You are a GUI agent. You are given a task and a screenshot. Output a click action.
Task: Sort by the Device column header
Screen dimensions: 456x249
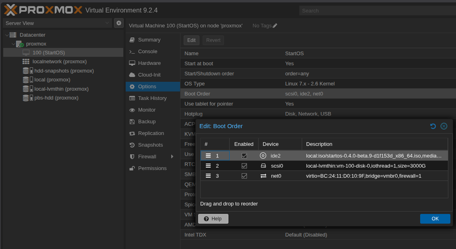pos(280,144)
